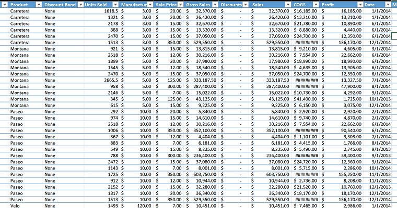Open the Profit column filter dropdown
397x208 pixels.
coord(360,5)
